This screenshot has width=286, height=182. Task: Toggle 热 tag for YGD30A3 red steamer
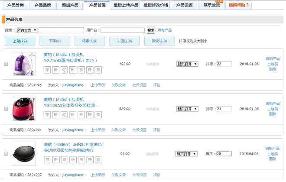73,115
